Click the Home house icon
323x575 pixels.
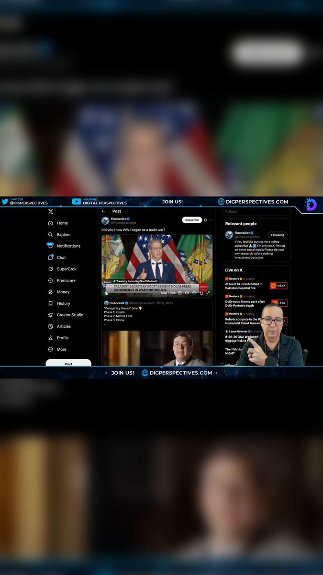[x=51, y=223]
